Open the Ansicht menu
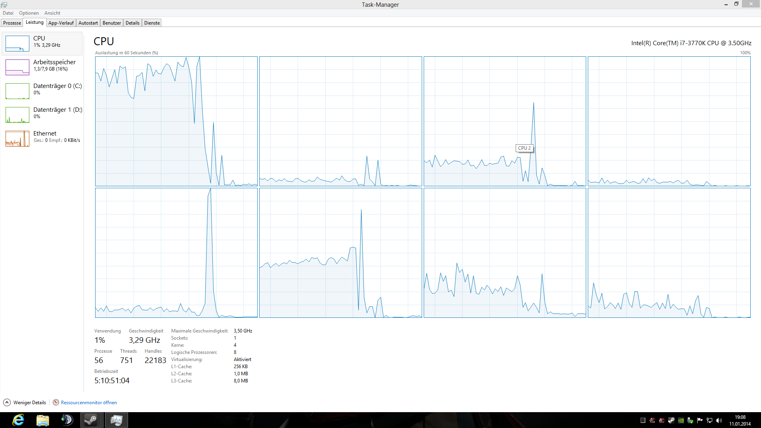Screen dimensions: 761x428 (x=52, y=13)
